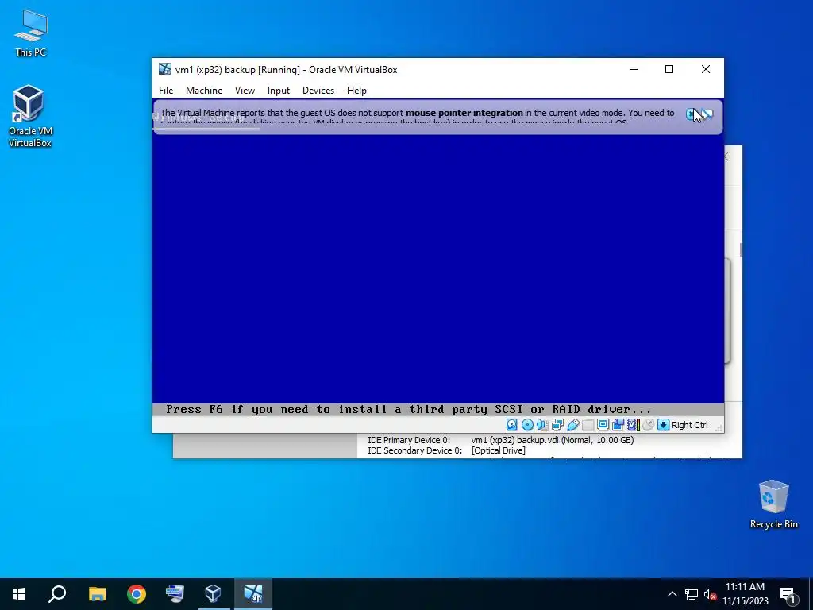Open This PC desktop icon

(x=31, y=33)
